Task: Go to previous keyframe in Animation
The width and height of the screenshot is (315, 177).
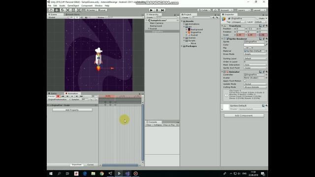Action: (x=67, y=96)
